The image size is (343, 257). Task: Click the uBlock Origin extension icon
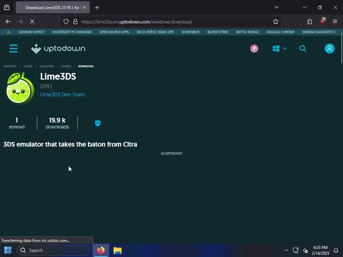coord(322,21)
